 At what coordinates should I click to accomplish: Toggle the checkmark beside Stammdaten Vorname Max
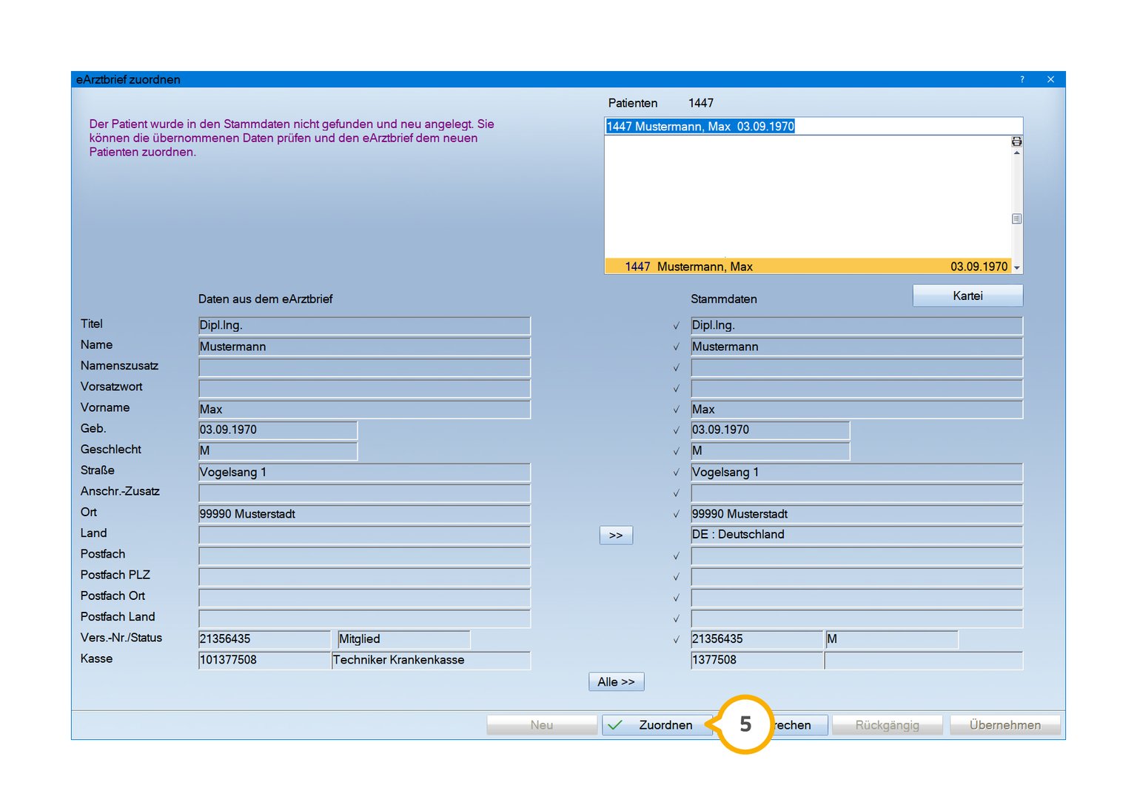(676, 410)
